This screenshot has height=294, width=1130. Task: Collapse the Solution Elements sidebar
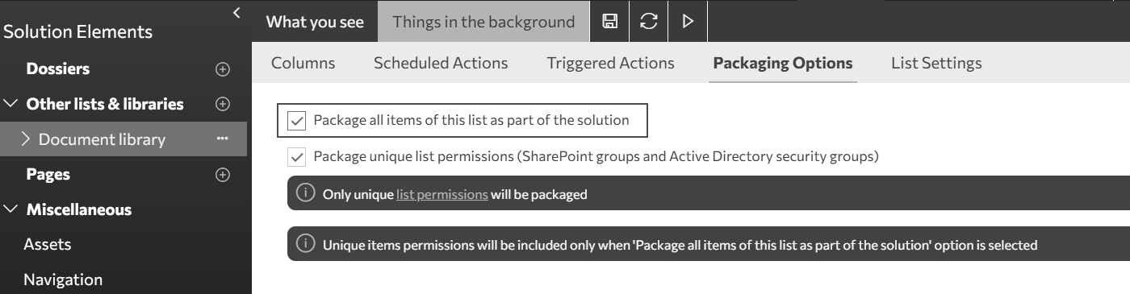click(236, 12)
